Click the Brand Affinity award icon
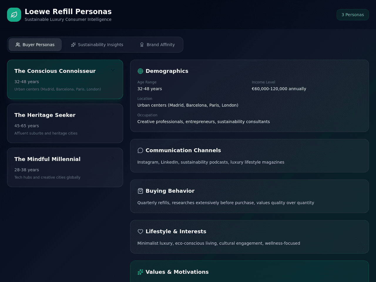The image size is (376, 282). 142,45
